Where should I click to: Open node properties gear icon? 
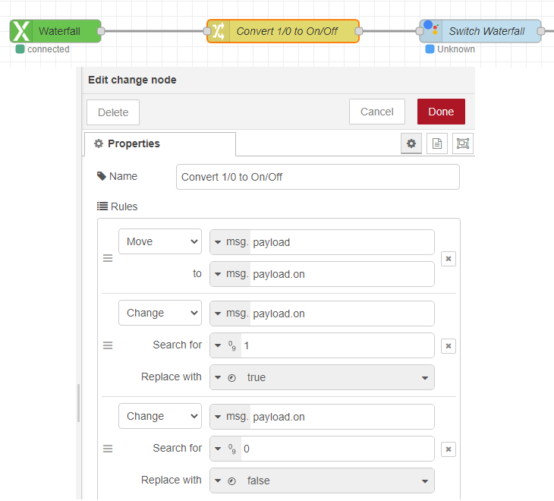tap(411, 143)
